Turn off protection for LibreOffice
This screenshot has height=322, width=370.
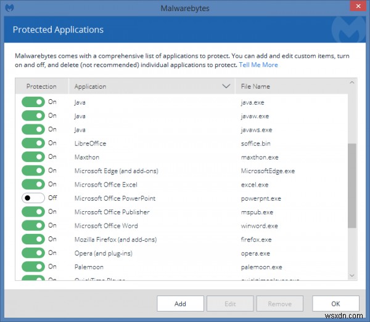pyautogui.click(x=33, y=143)
